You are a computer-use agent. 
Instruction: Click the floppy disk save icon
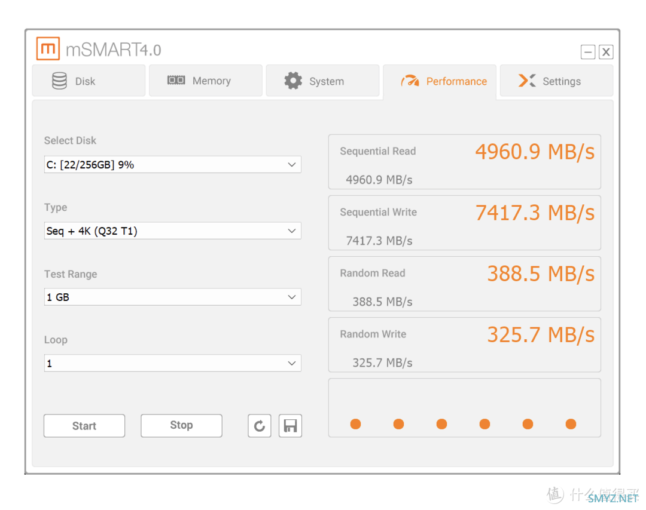[x=290, y=426]
